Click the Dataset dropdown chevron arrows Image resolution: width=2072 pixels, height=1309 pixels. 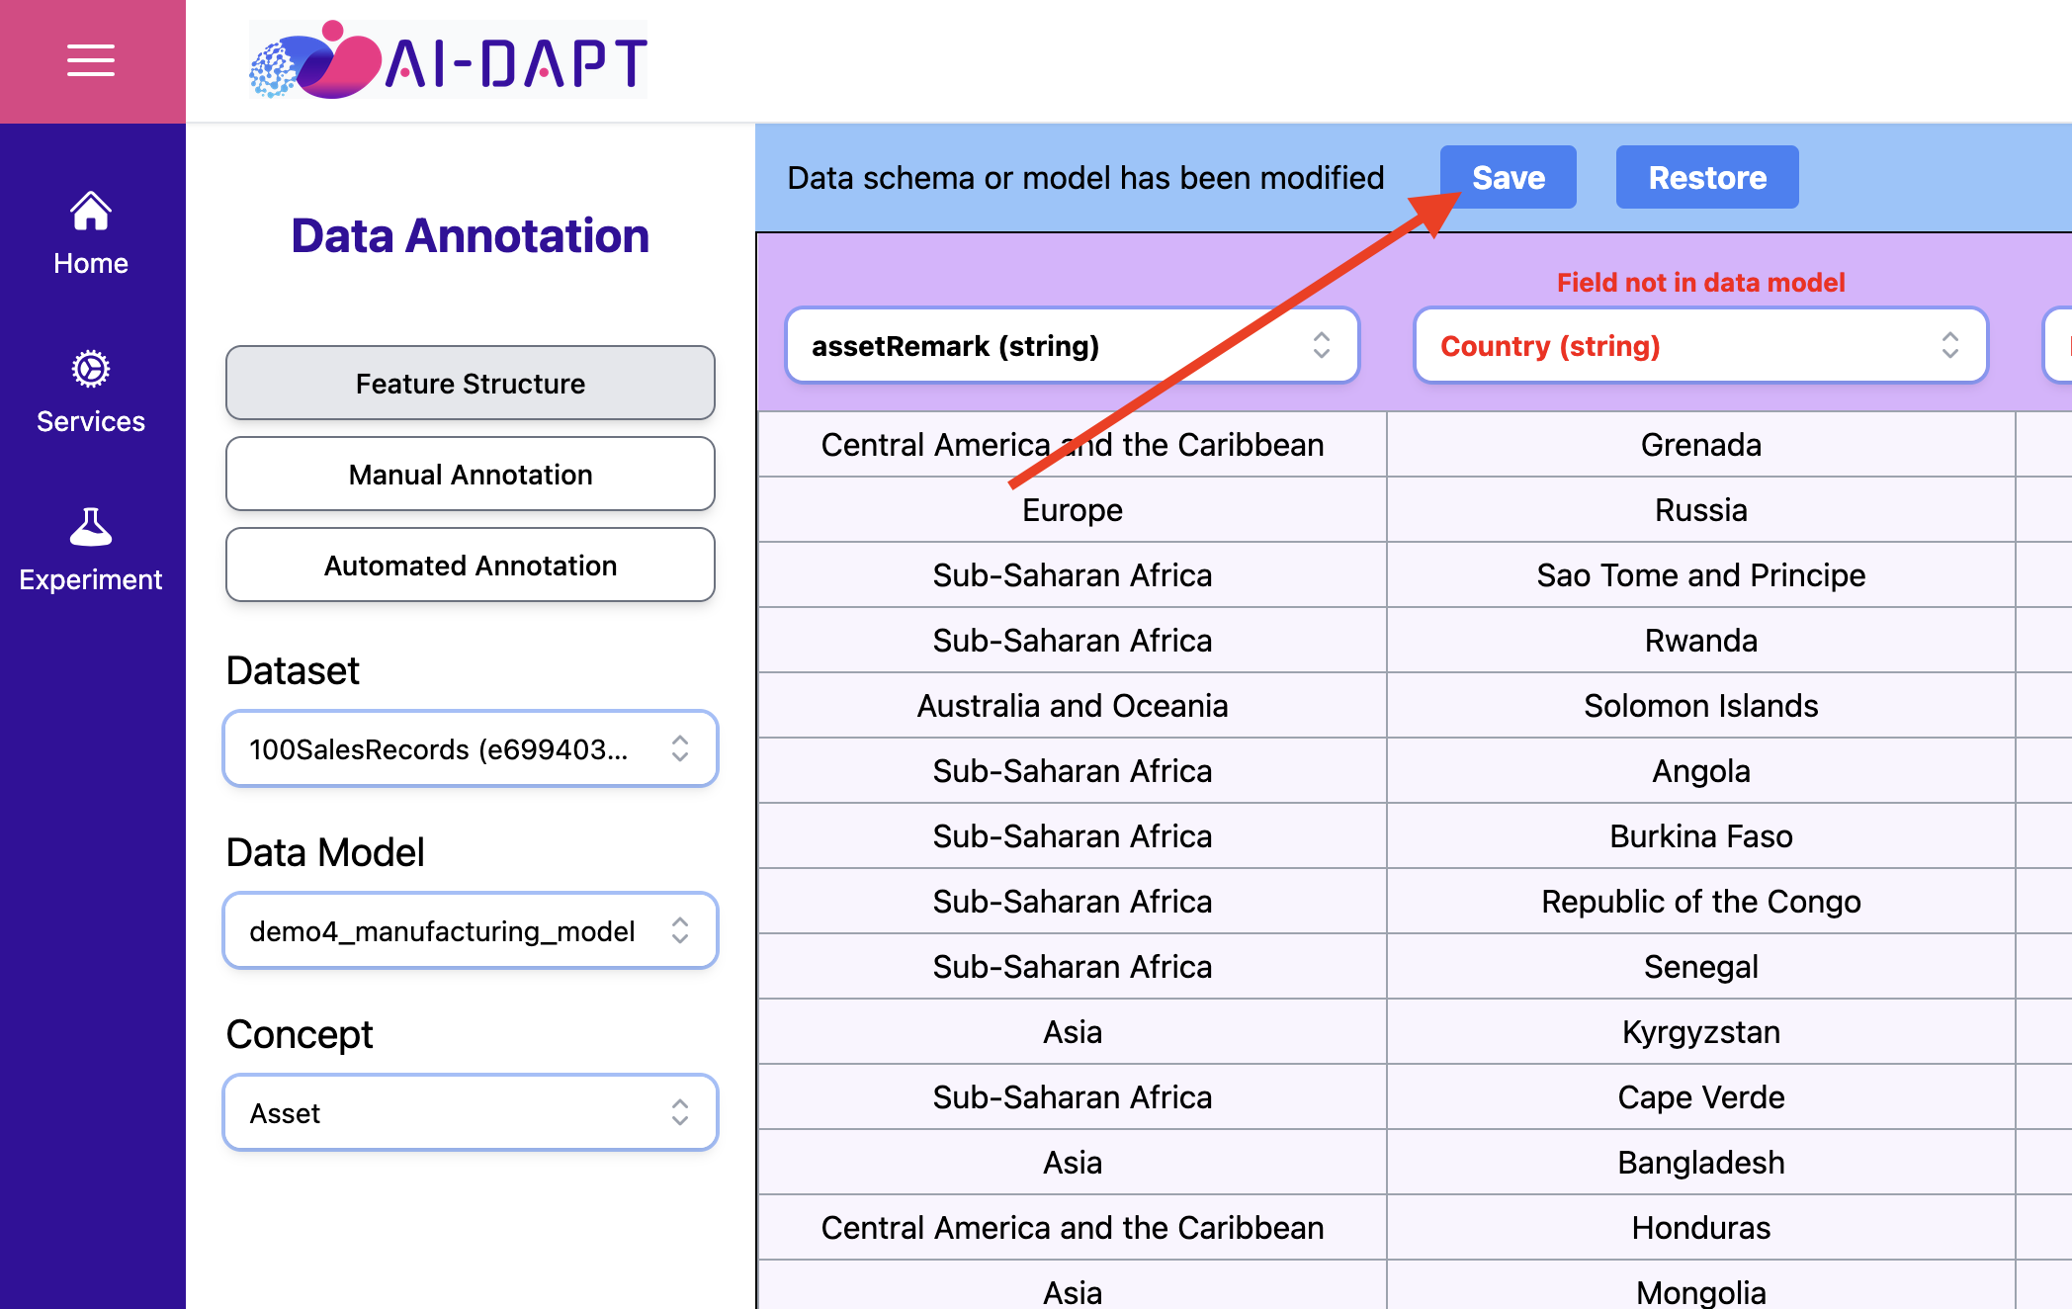tap(680, 748)
